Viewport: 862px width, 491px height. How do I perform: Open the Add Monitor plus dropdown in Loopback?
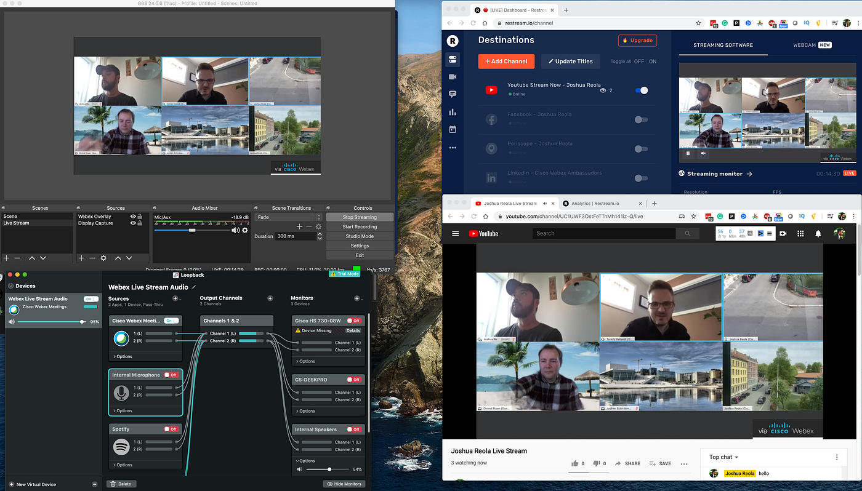358,298
